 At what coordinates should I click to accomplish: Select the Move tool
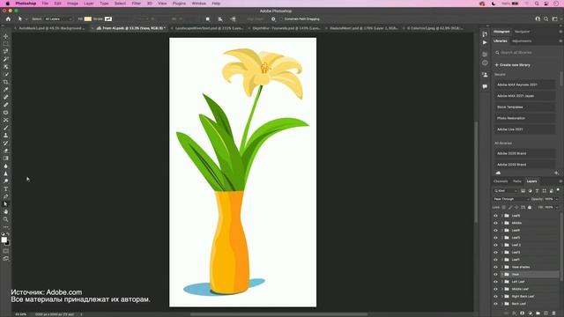tap(6, 36)
